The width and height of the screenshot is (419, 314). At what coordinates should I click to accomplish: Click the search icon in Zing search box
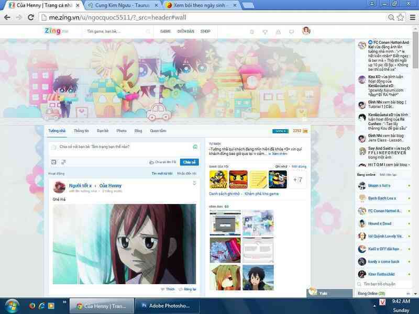pos(148,31)
